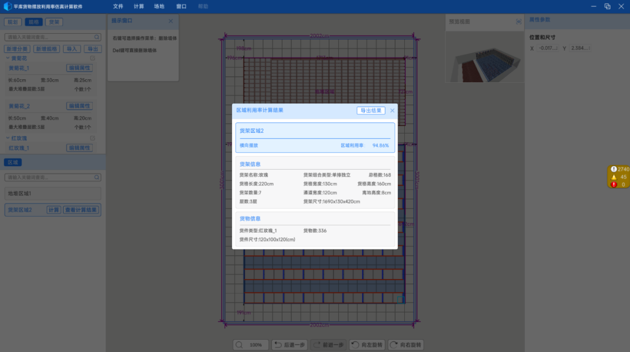Close the 区域利用率计算结果 dialog
Viewport: 630px width, 352px height.
(393, 110)
